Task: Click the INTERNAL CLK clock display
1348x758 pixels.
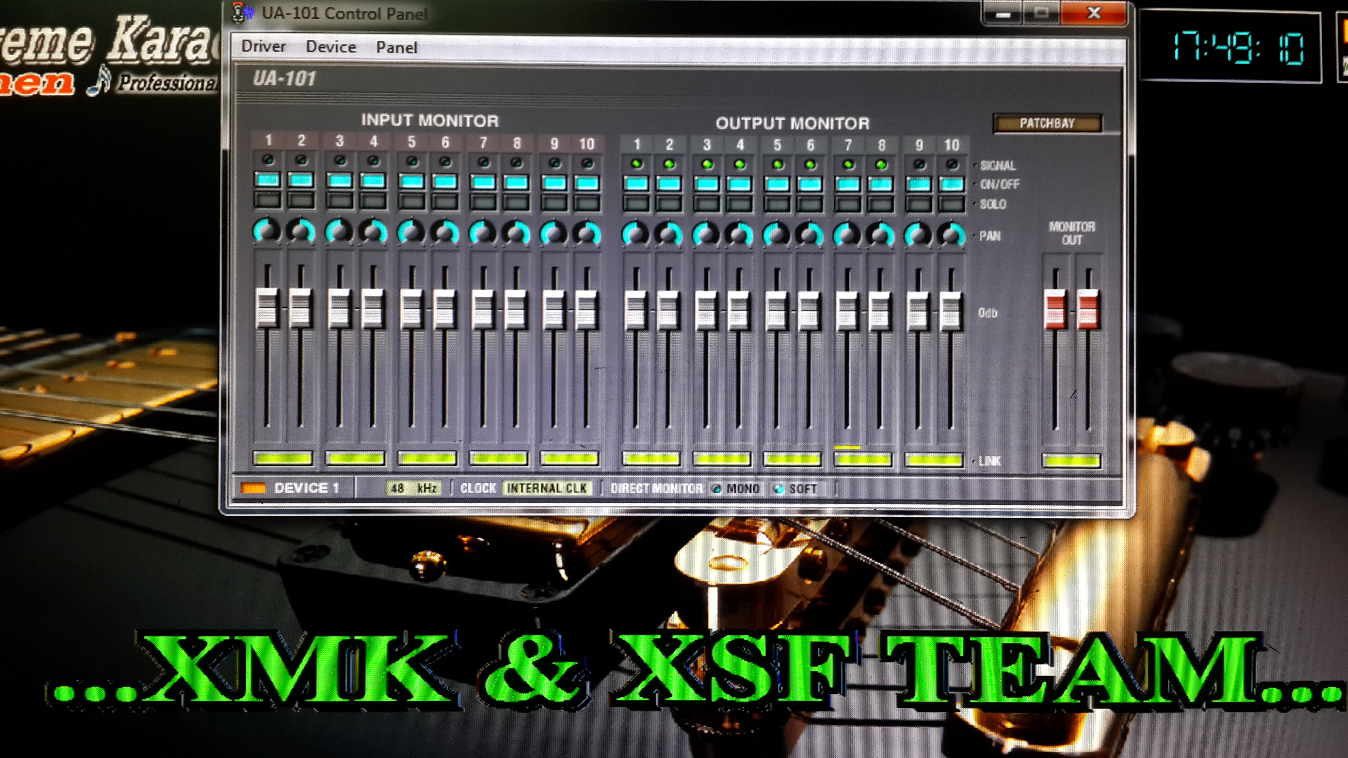Action: 547,488
